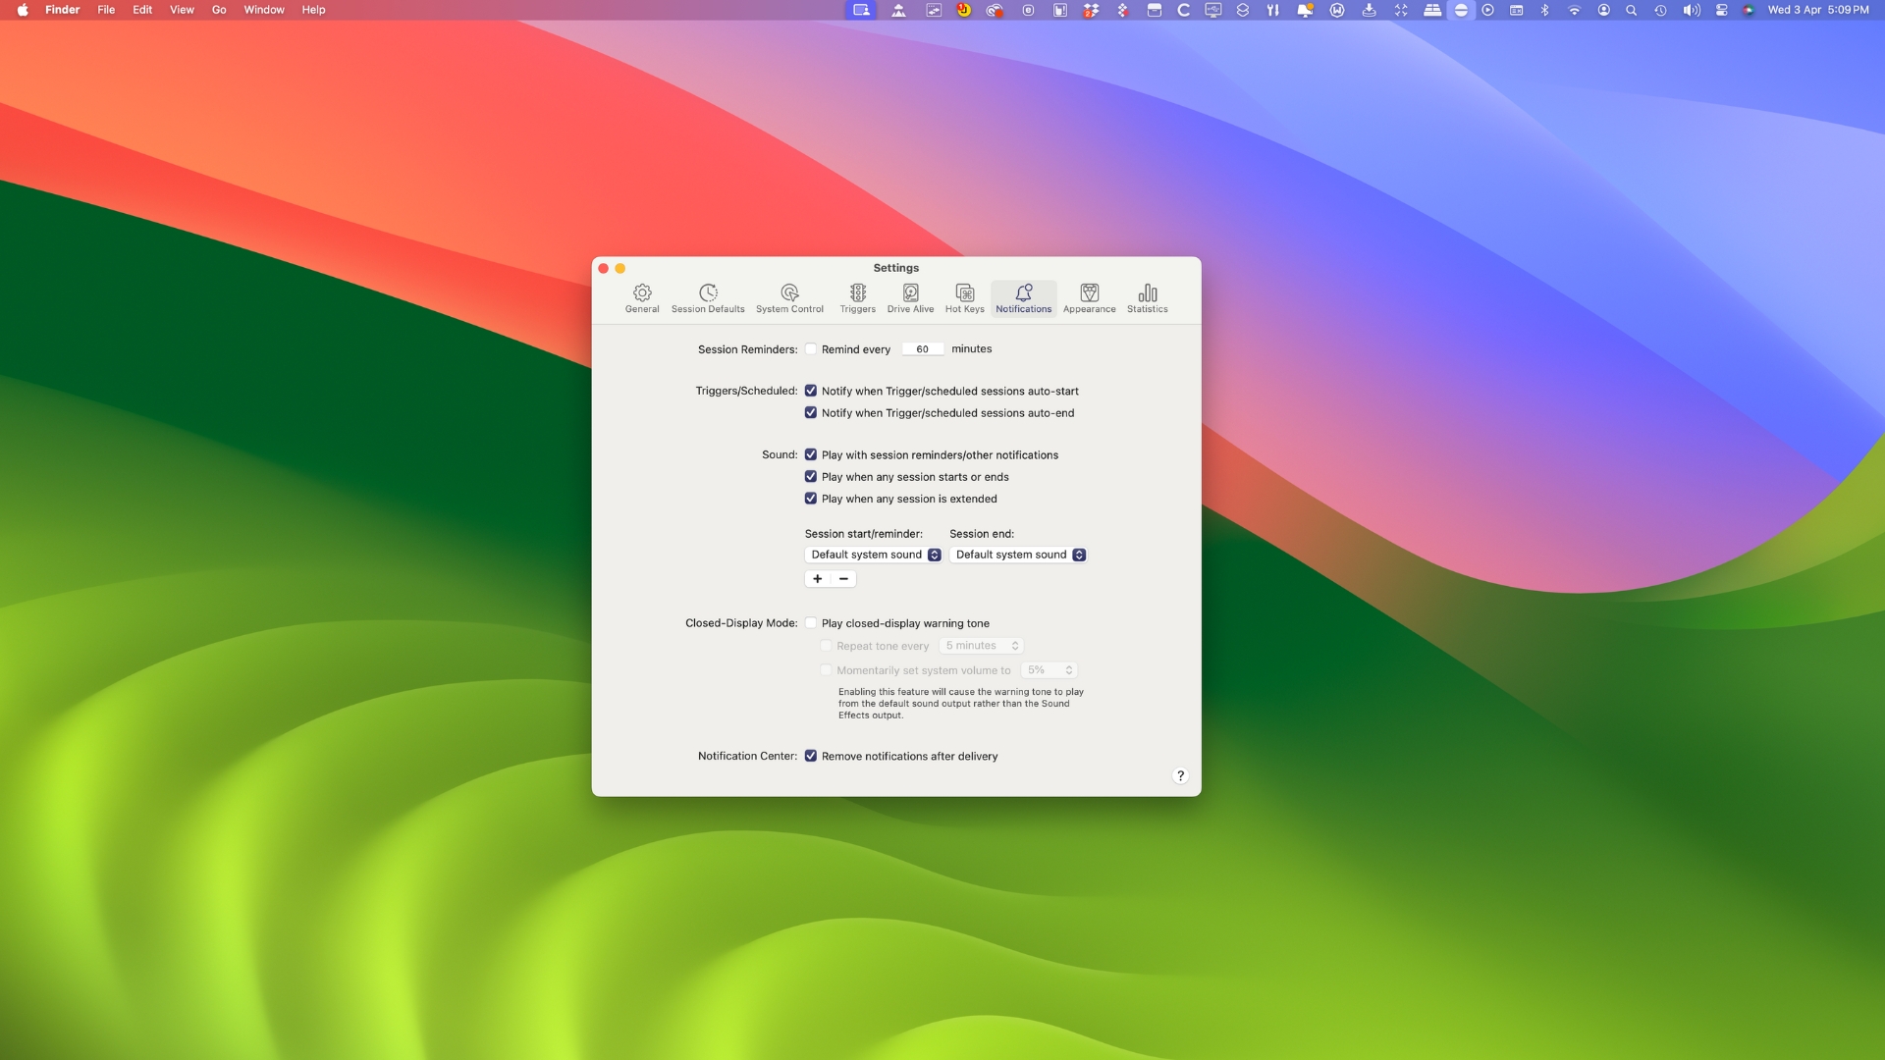This screenshot has height=1060, width=1885.
Task: Remove a custom sound with minus button
Action: (x=843, y=579)
